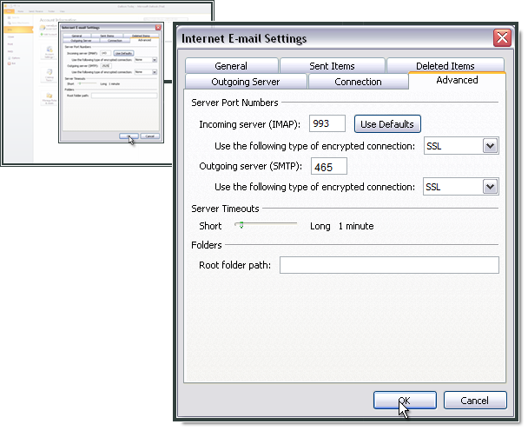528x431 pixels.
Task: Click the Server Timeouts slider handle
Action: 241,225
